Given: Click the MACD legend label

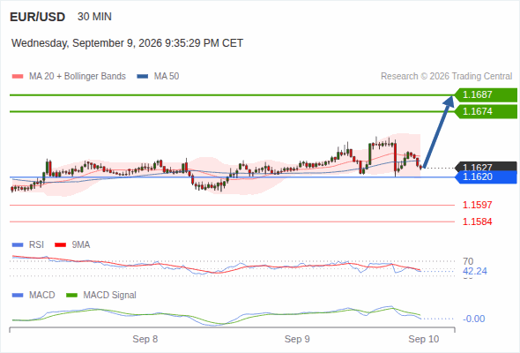Looking at the screenshot, I should pyautogui.click(x=42, y=296).
